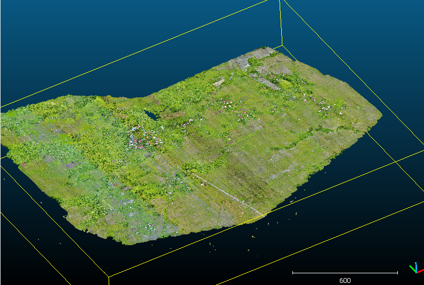The image size is (424, 285).
Task: Click the XYZ axis orientation trihedron
Action: [416, 268]
